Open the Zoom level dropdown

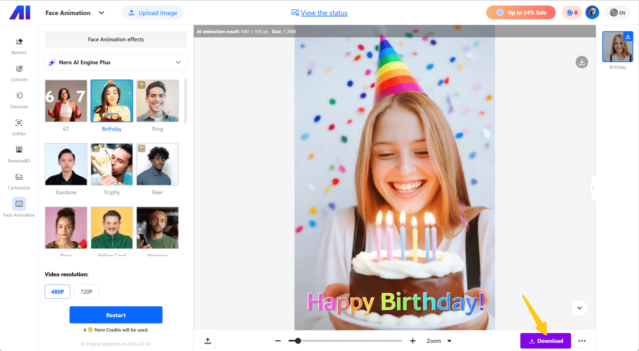click(x=439, y=341)
